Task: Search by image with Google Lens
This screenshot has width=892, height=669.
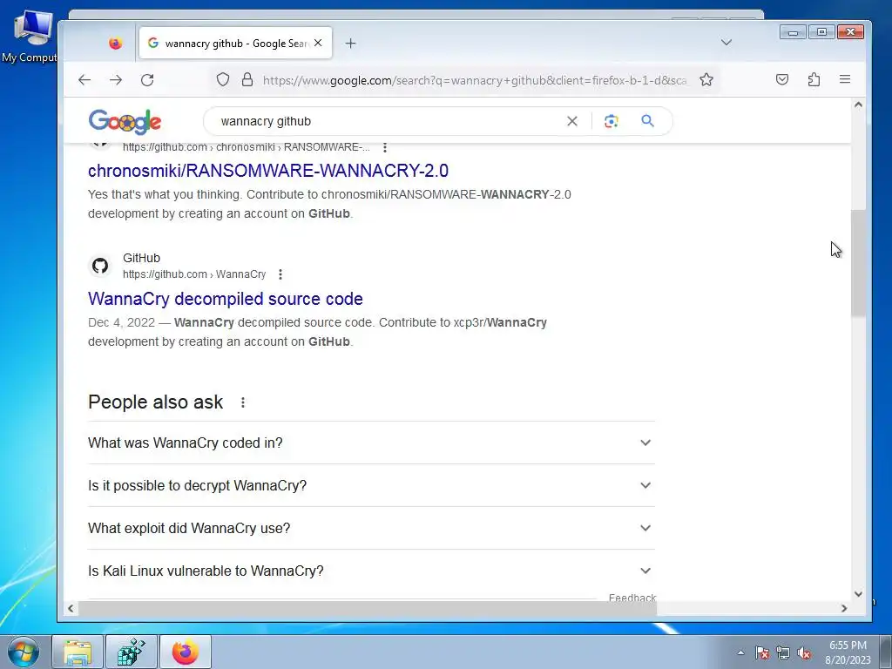Action: click(x=611, y=121)
